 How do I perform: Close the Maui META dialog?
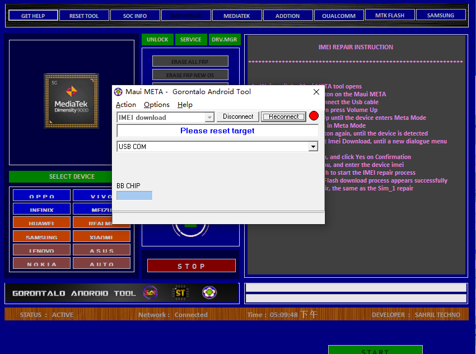point(316,92)
